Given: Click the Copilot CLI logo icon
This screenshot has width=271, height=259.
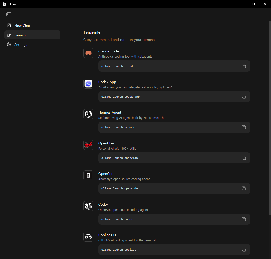Looking at the screenshot, I should pyautogui.click(x=88, y=237).
